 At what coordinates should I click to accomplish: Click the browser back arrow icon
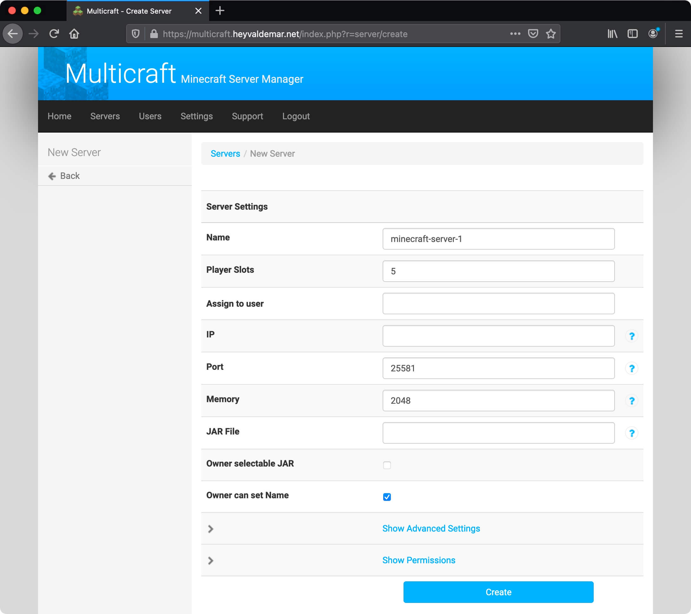[x=14, y=33]
